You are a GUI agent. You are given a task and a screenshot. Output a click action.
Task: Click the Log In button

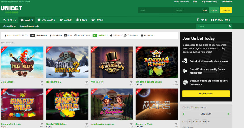coord(214,10)
